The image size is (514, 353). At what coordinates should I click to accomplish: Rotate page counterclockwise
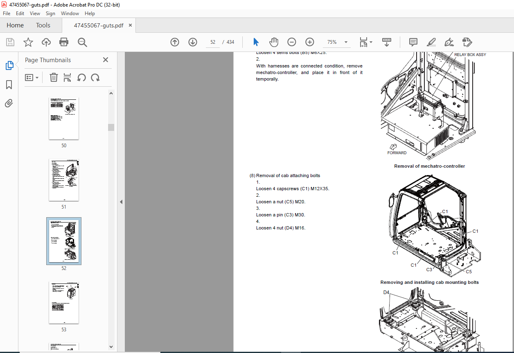click(81, 77)
